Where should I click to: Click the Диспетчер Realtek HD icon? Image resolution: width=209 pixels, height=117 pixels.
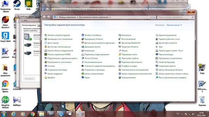coord(120,43)
